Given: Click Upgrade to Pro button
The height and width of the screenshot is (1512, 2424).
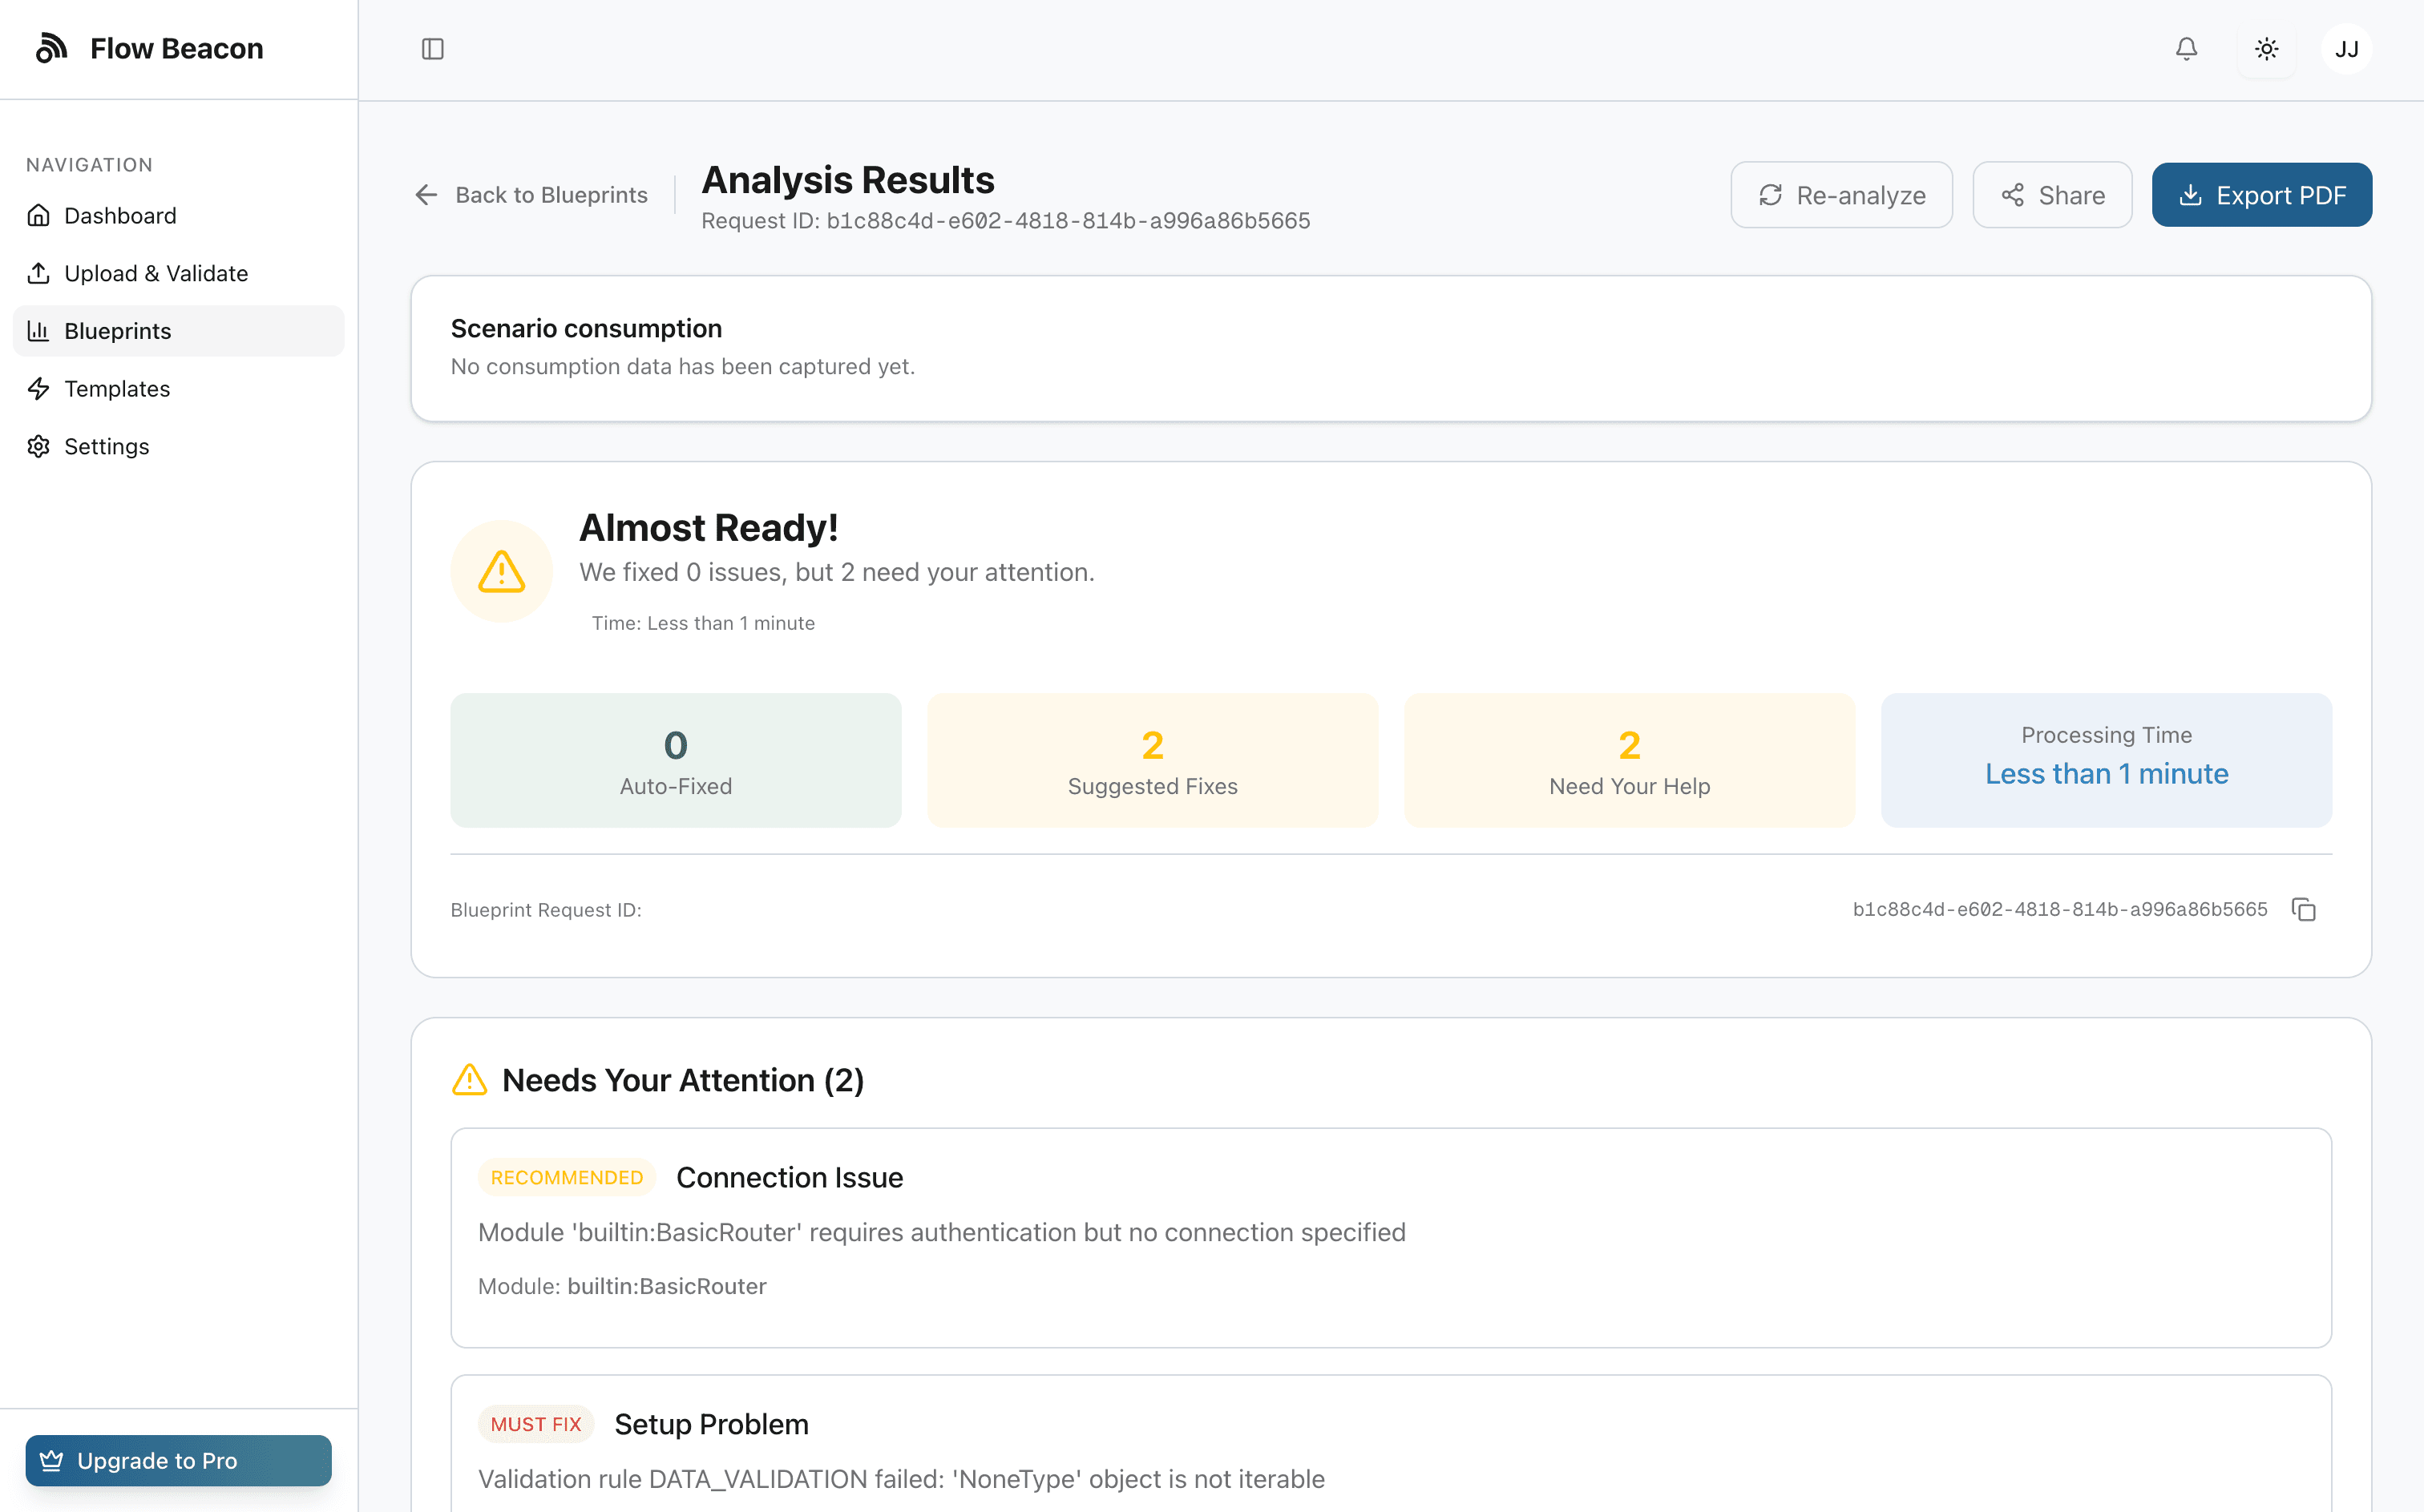Looking at the screenshot, I should coord(178,1460).
